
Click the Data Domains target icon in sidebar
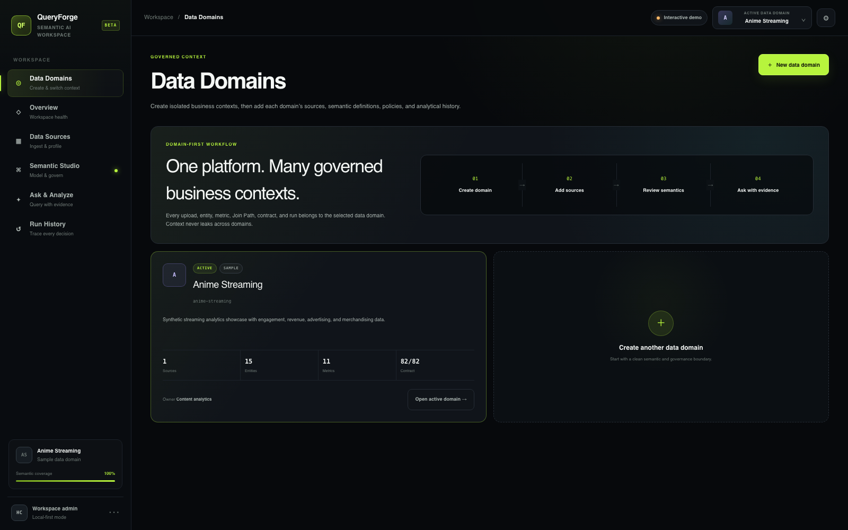coord(19,83)
